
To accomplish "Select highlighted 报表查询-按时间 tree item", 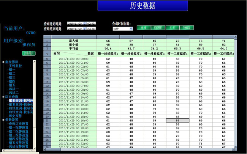I will tap(21, 101).
